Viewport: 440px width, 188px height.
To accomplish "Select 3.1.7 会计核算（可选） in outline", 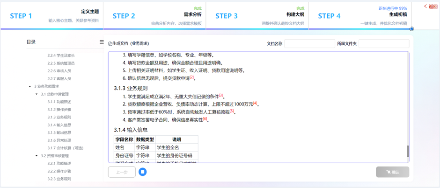I will coord(66,148).
